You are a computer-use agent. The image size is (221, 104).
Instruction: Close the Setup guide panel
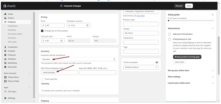click(x=213, y=14)
